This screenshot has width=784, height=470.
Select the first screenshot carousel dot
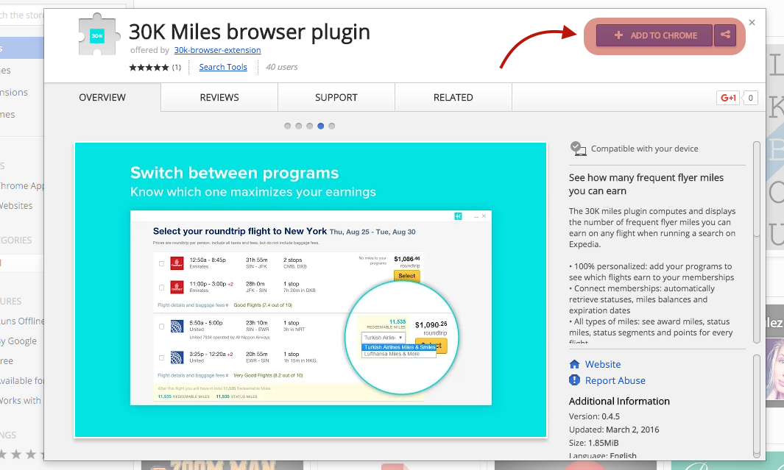pos(288,126)
